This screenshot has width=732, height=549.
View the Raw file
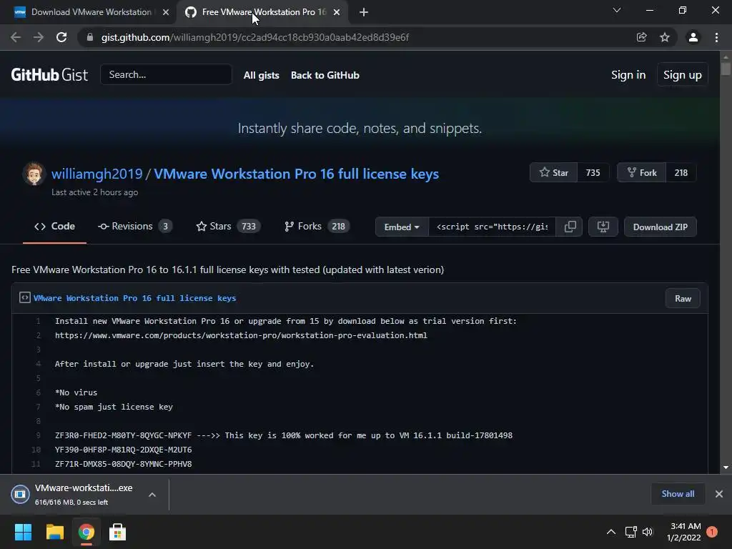[683, 298]
